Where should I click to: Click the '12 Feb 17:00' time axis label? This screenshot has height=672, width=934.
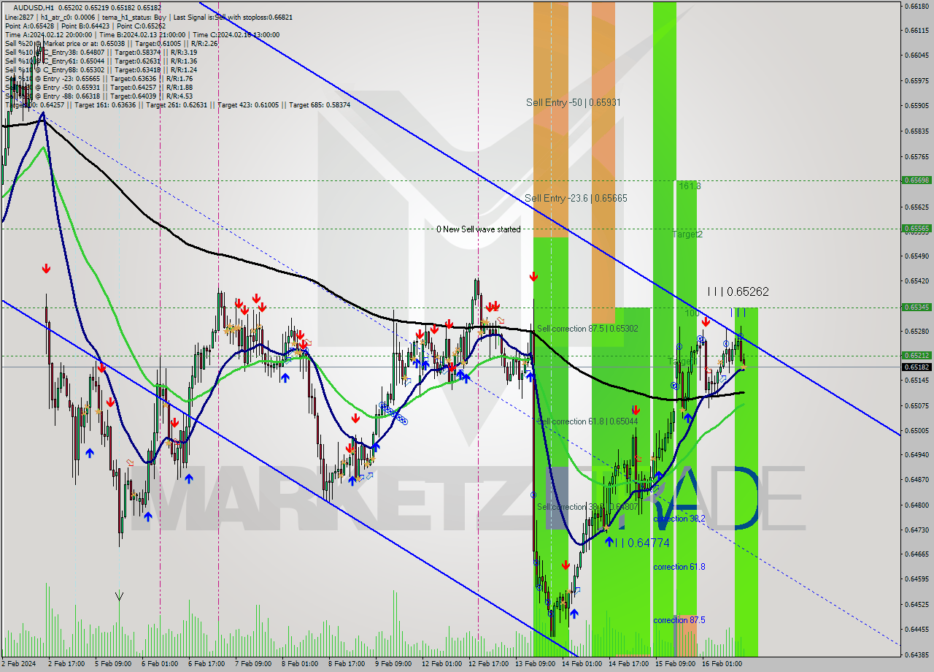489,664
